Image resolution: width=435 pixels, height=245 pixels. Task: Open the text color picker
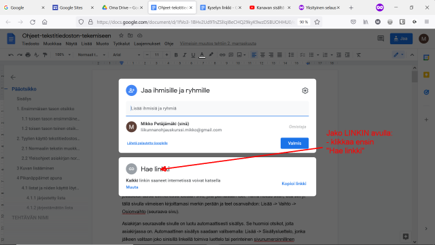[202, 55]
